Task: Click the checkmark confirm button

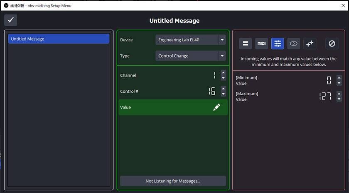Action: (10, 20)
